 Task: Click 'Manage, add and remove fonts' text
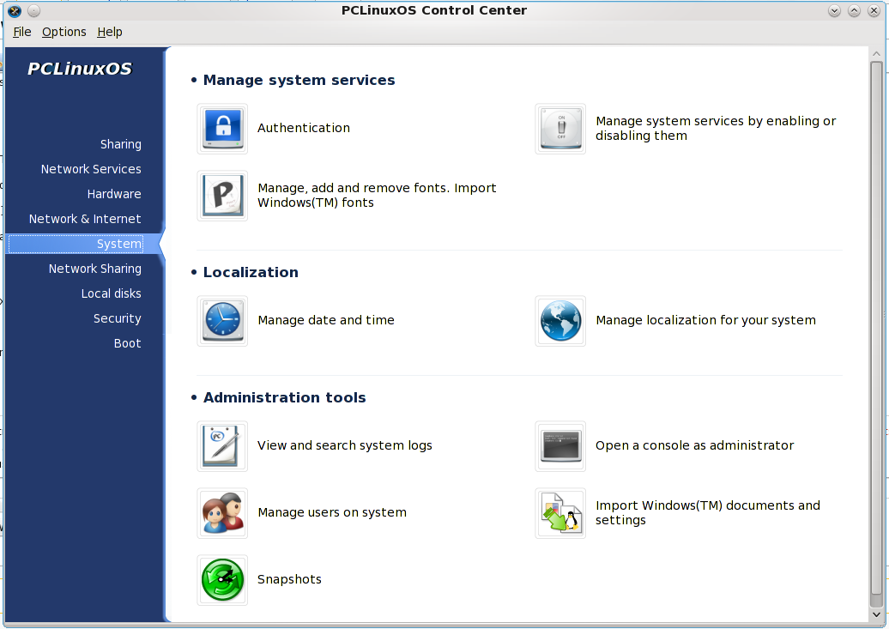coord(377,195)
